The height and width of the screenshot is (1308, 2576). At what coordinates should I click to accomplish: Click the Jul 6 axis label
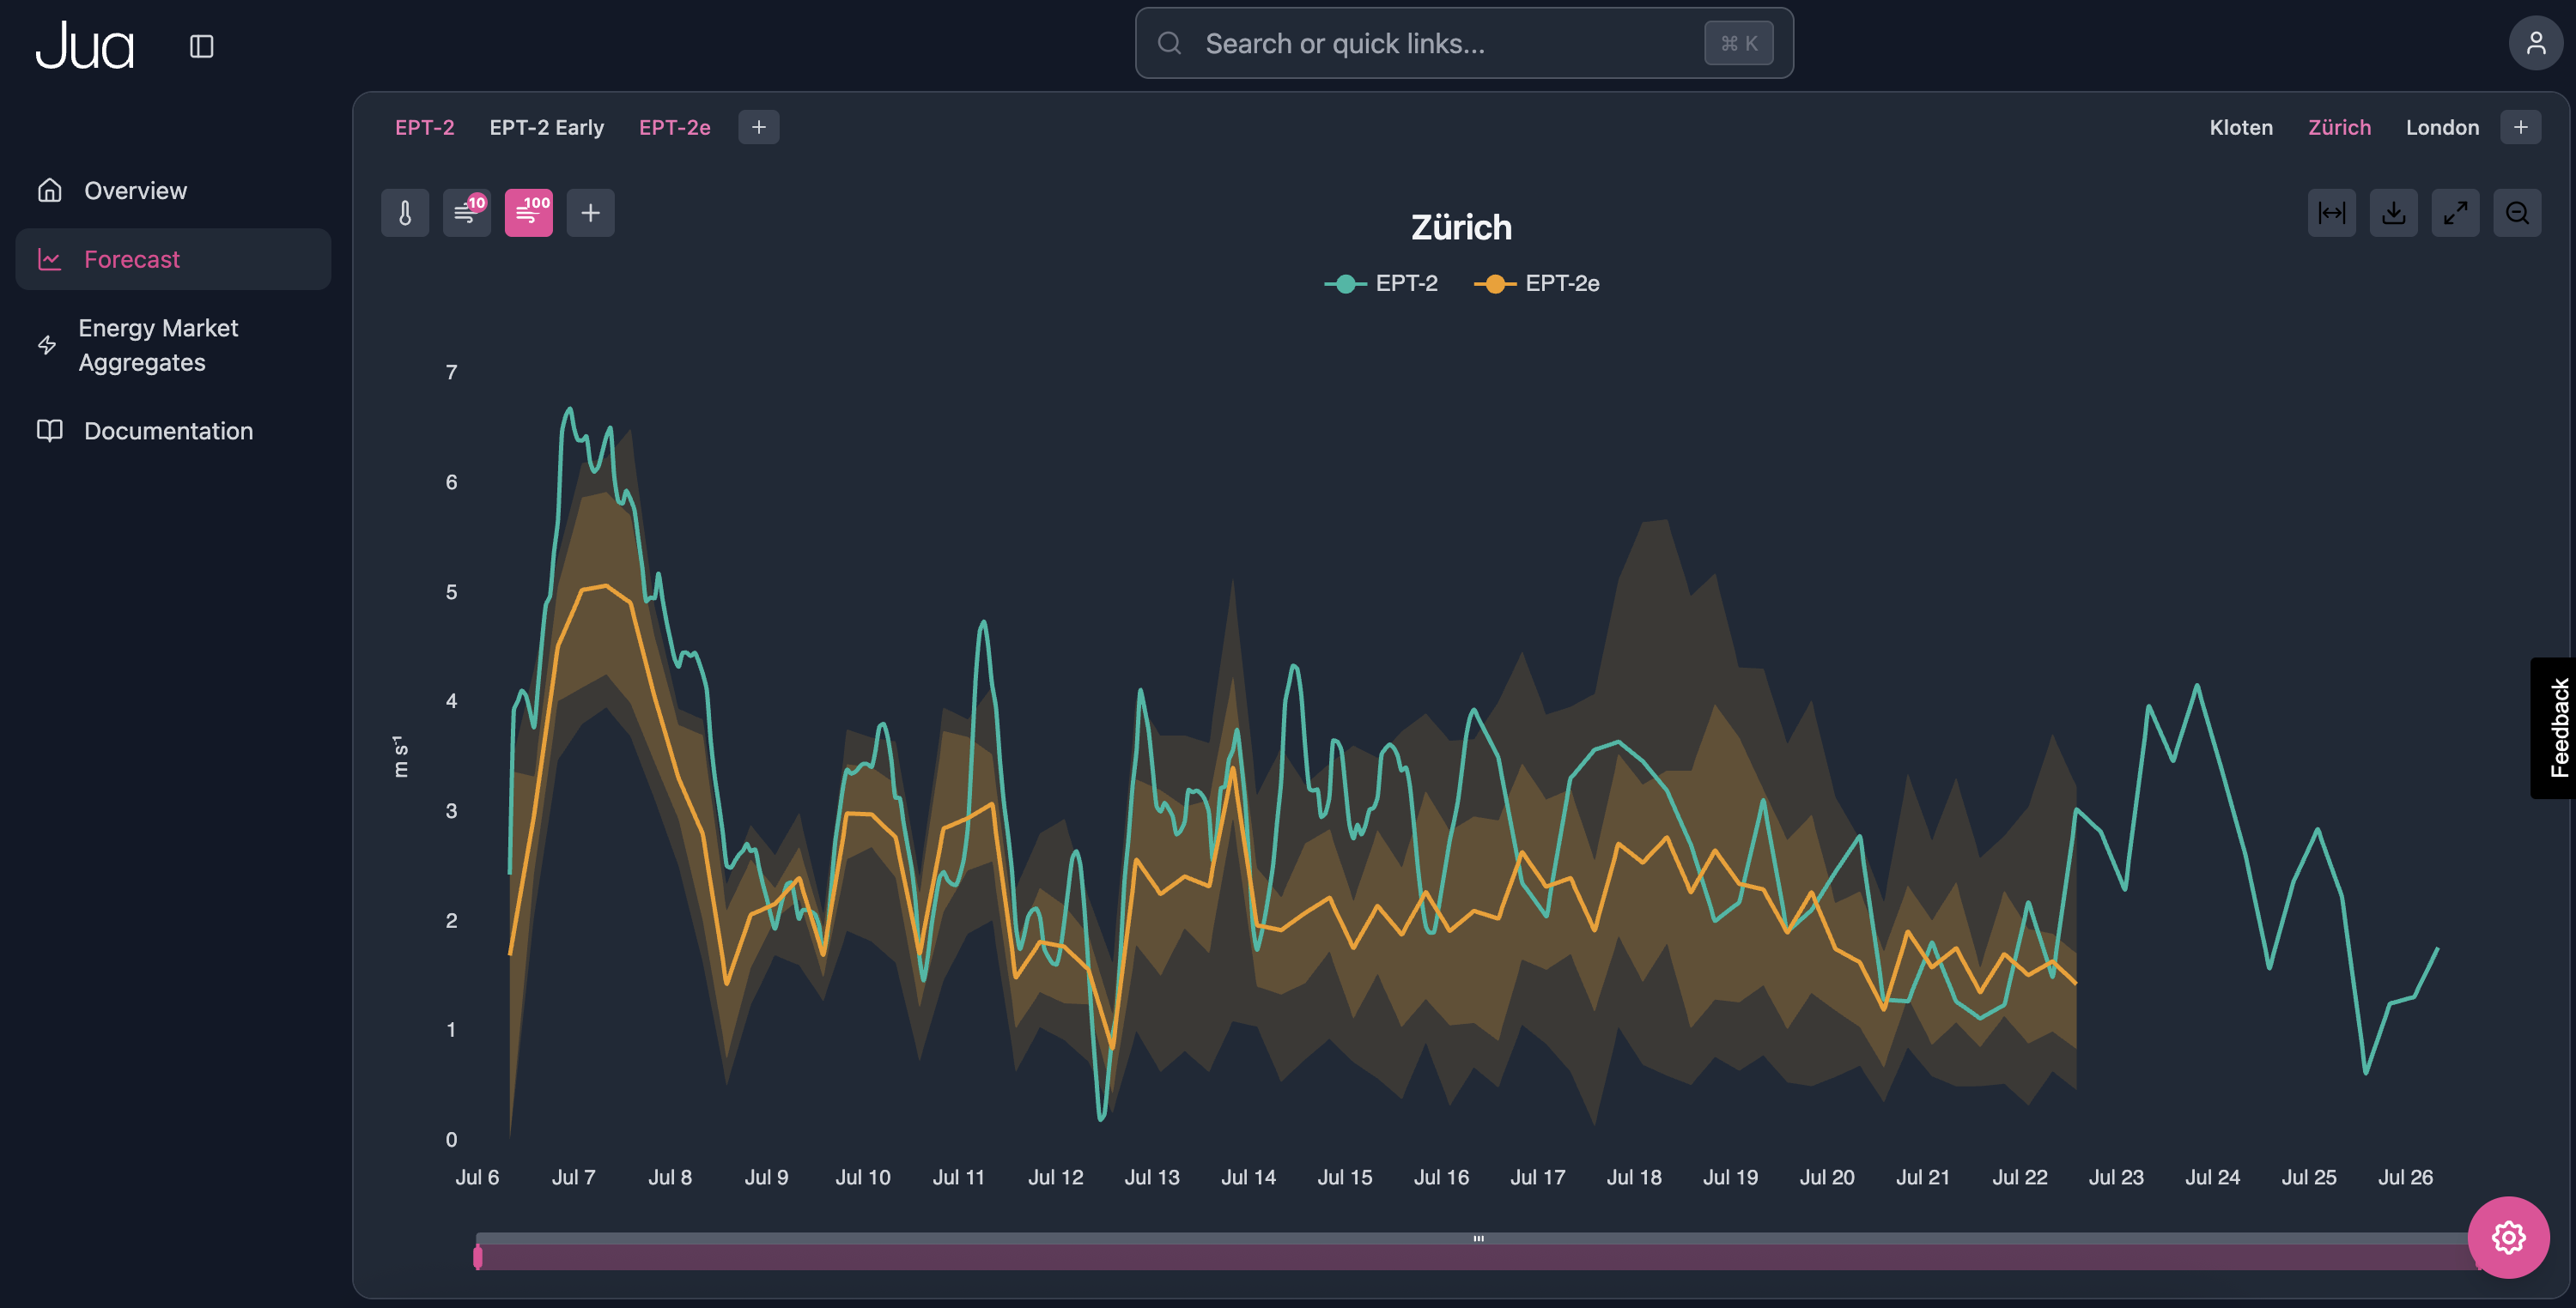[x=477, y=1177]
